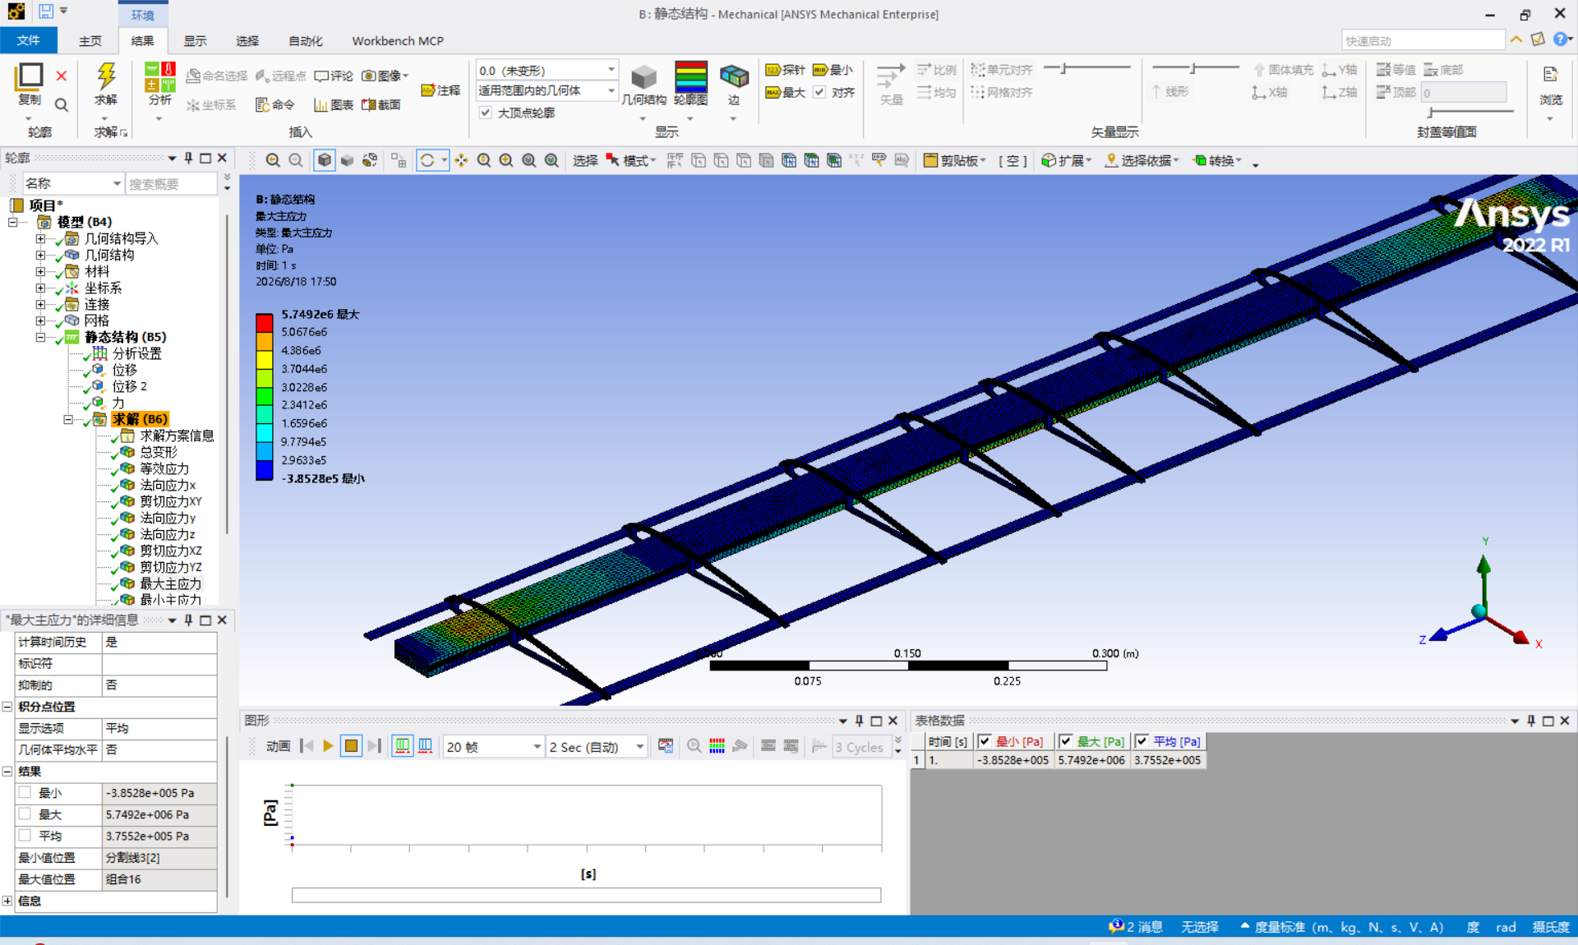Screen dimensions: 1578x945
Task: Toggle the 大顶点轮廓 checkbox
Action: (486, 113)
